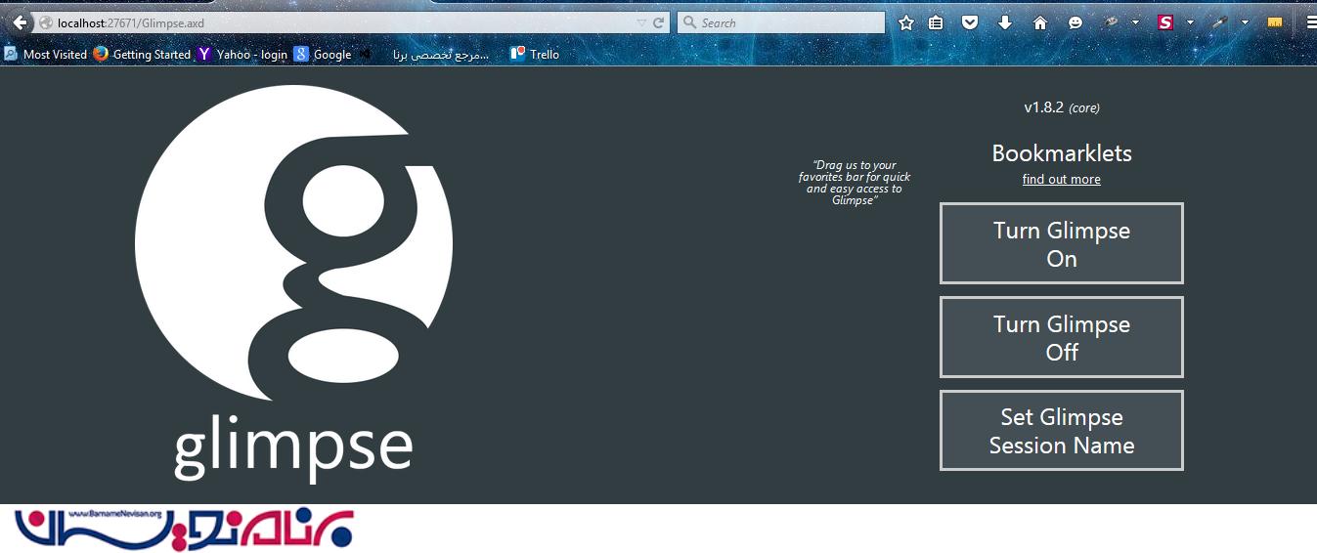Click the Turn Glimpse On button
1317x553 pixels.
pos(1062,244)
